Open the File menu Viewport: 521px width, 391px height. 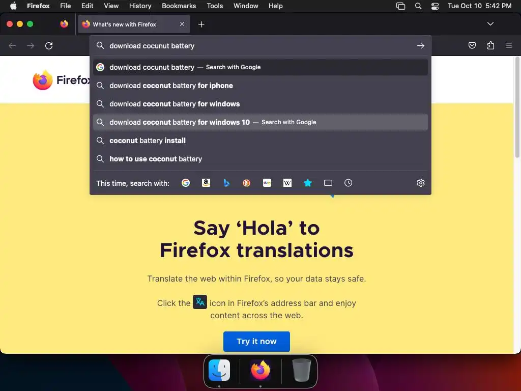click(66, 6)
